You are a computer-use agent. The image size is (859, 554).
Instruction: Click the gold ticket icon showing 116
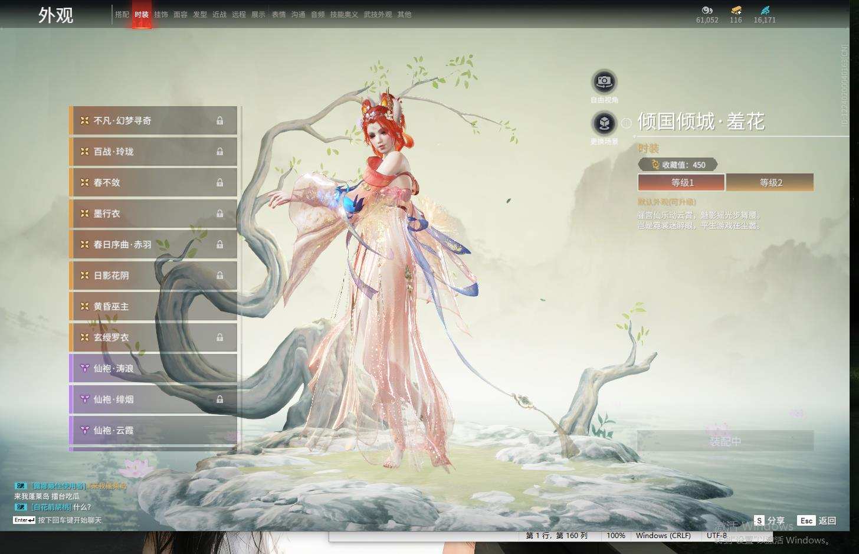pyautogui.click(x=736, y=10)
